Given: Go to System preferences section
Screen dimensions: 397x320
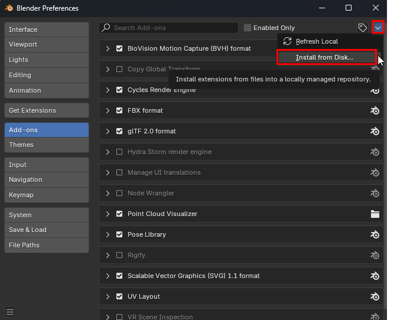Looking at the screenshot, I should (47, 215).
